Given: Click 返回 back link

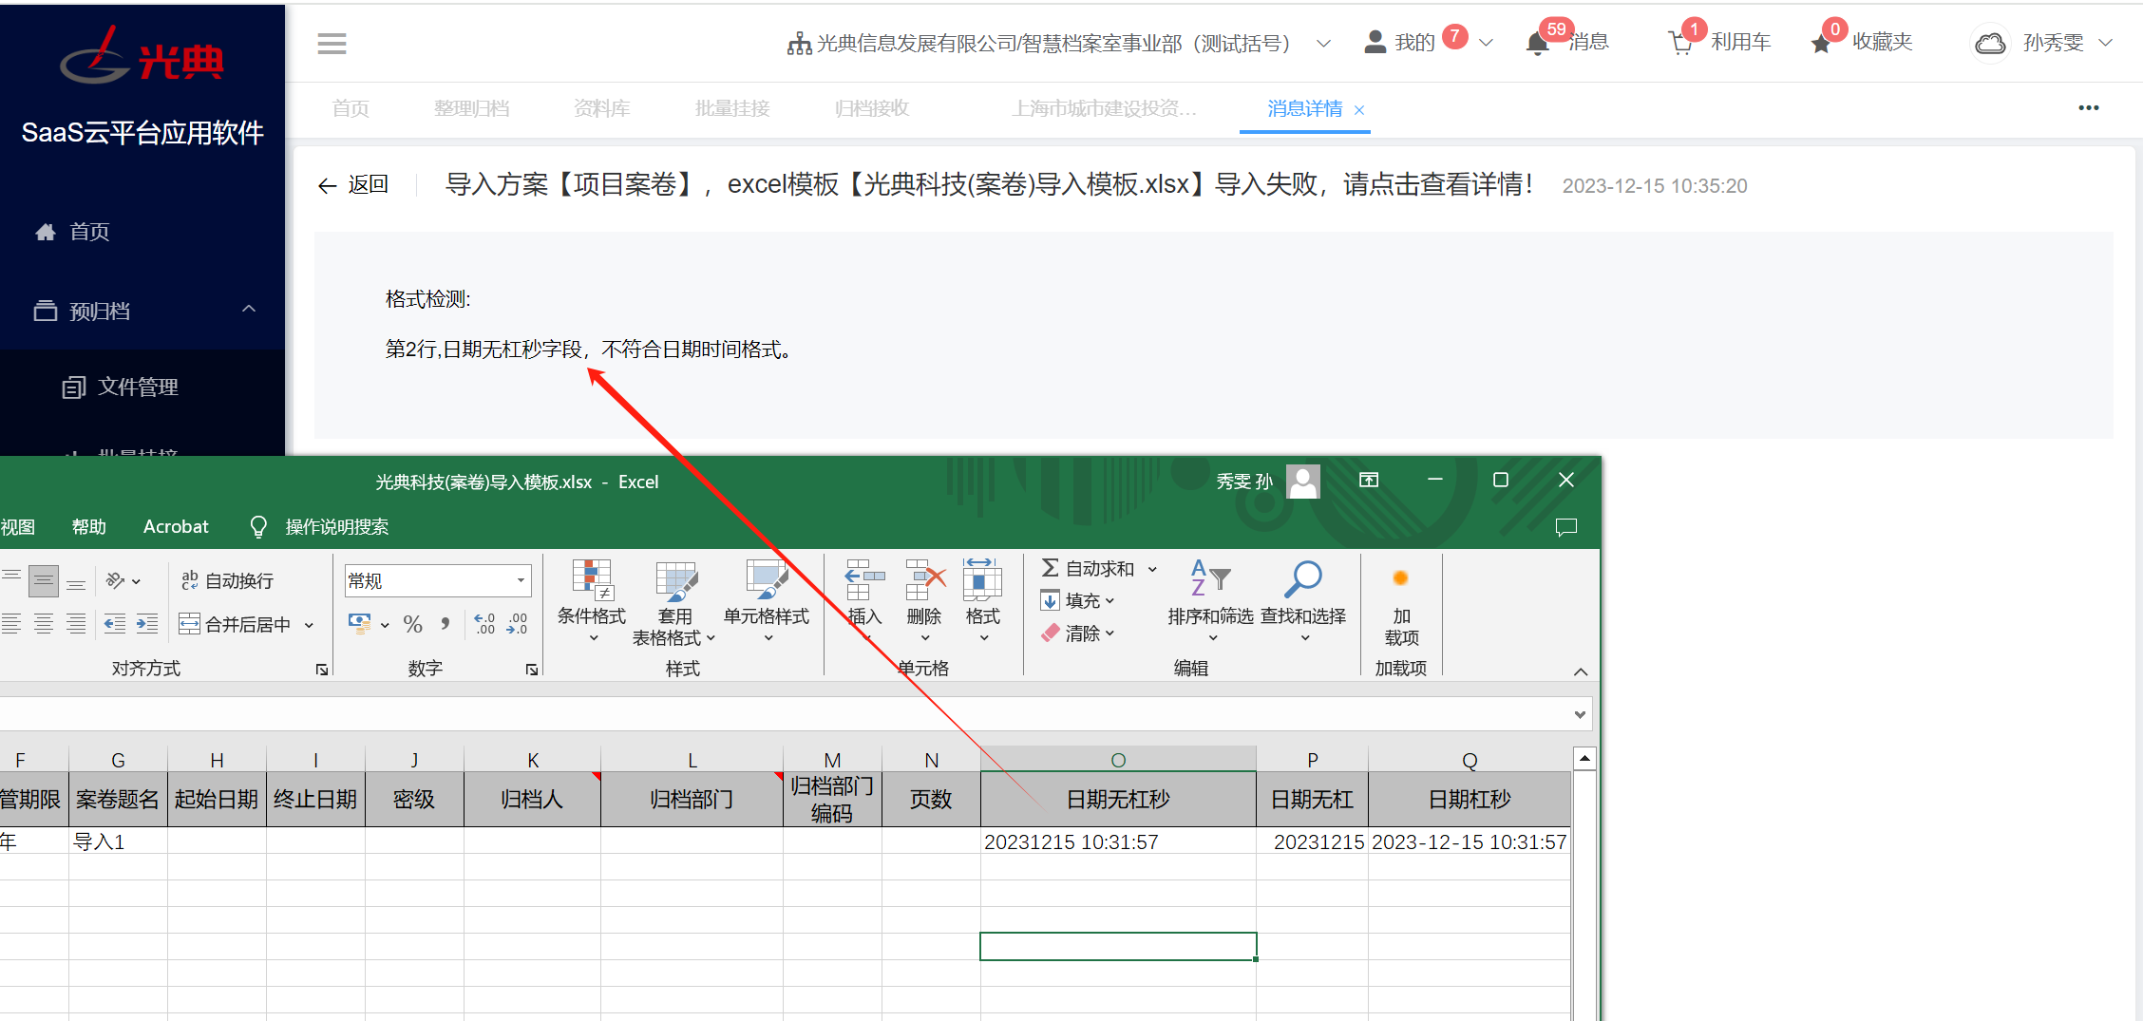Looking at the screenshot, I should coord(353,184).
